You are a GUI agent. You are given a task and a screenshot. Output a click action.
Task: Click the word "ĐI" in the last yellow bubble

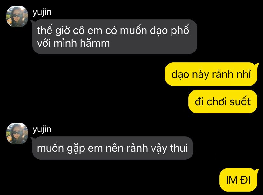tap(246, 180)
